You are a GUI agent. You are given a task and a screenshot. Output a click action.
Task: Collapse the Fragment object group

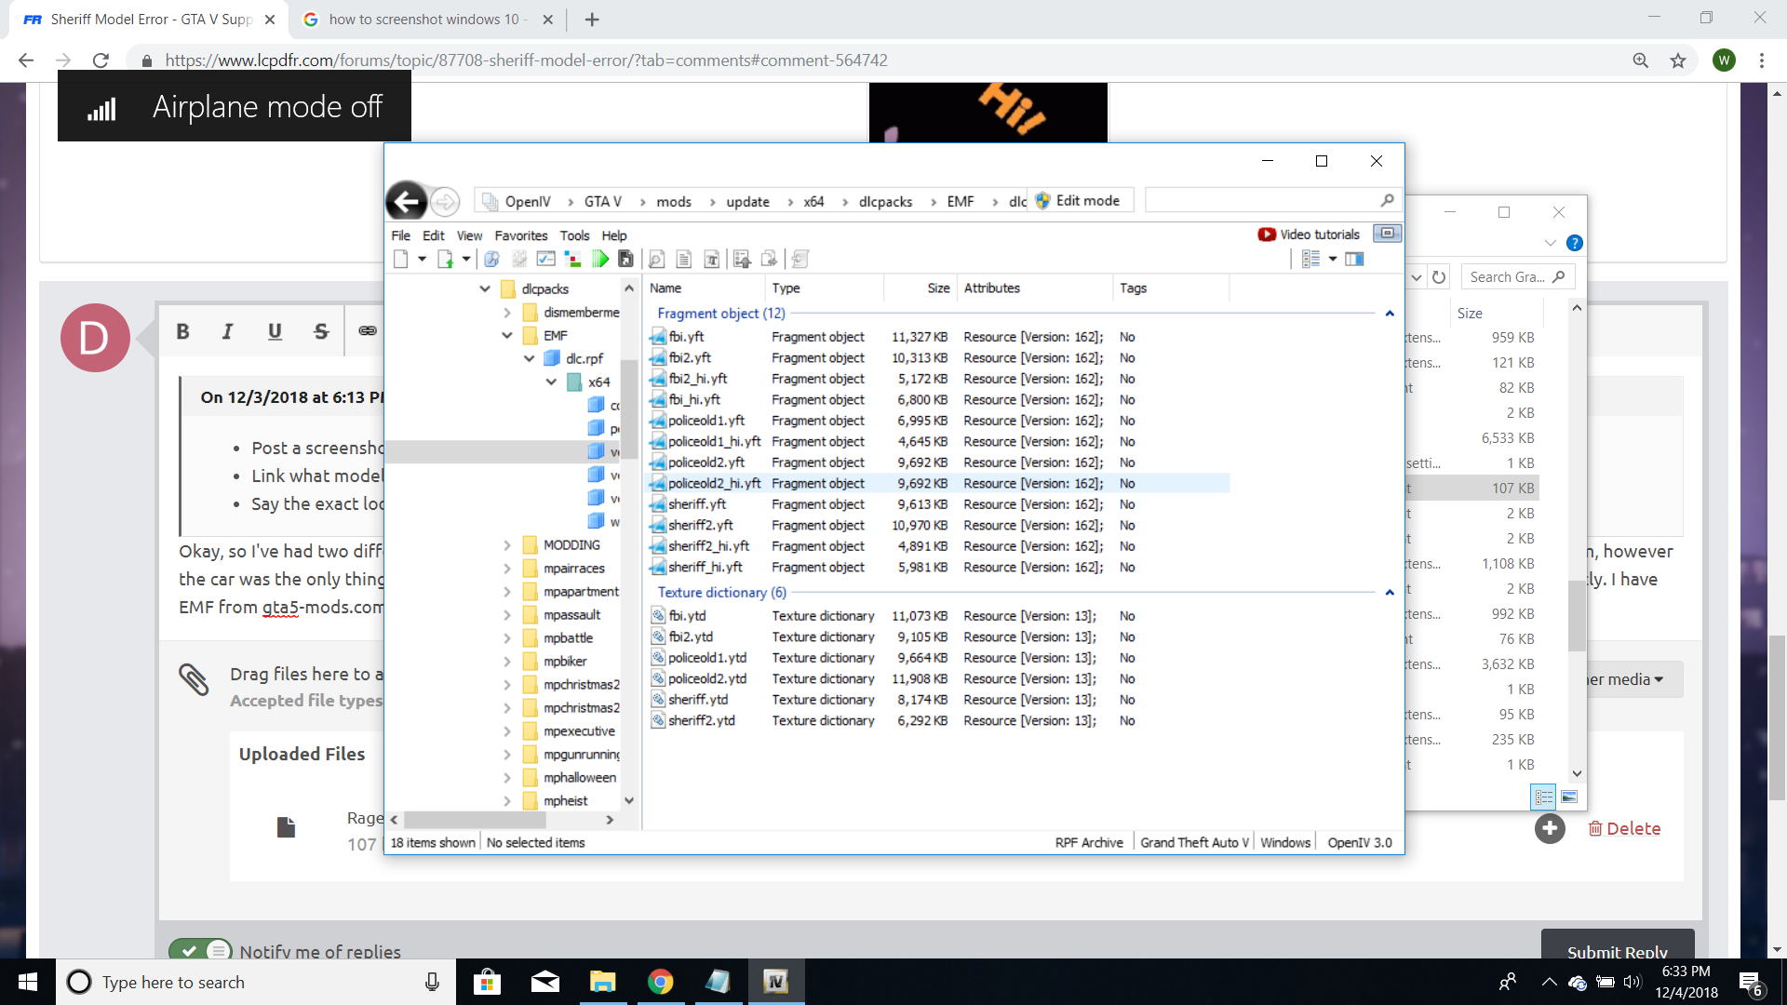pos(1390,314)
